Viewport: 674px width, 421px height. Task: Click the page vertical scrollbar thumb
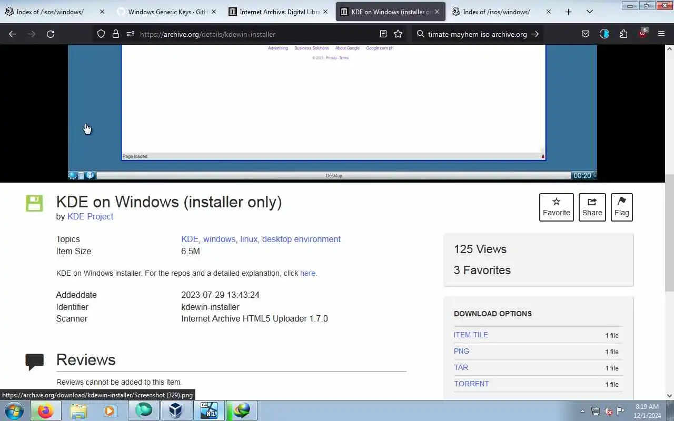(669, 233)
